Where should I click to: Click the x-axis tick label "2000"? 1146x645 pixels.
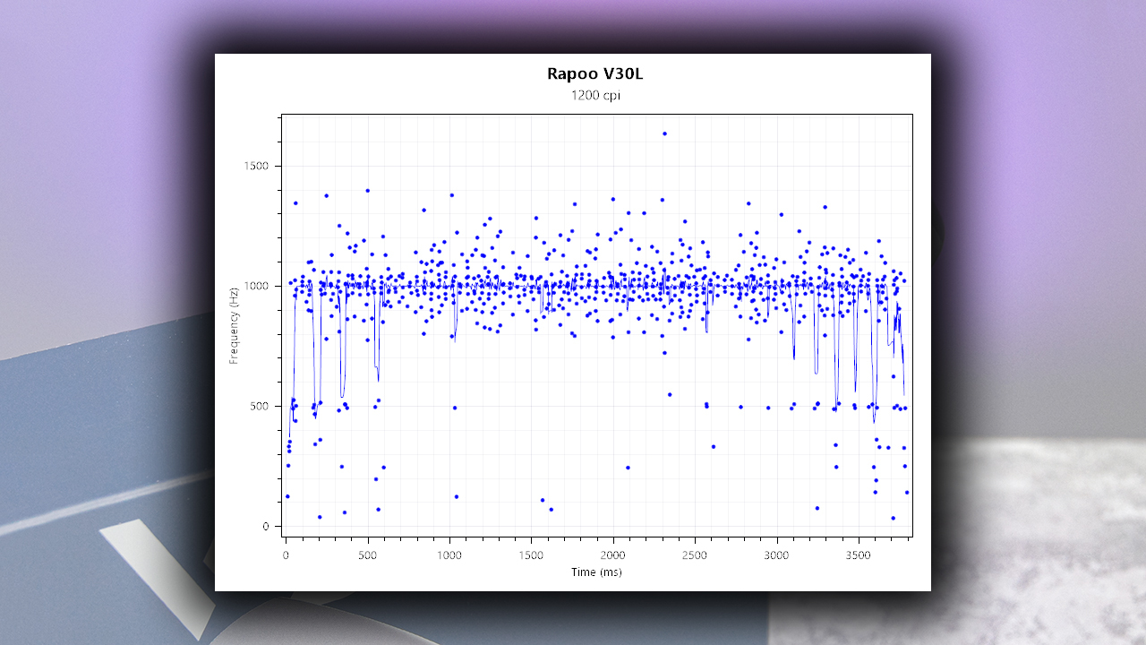(x=613, y=556)
